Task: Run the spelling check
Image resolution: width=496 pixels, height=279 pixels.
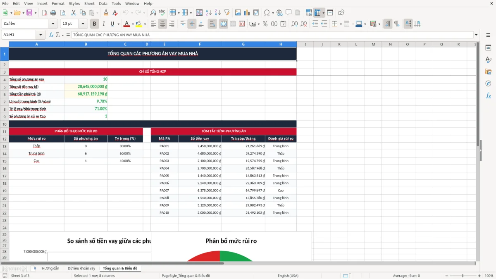Action: (162, 13)
